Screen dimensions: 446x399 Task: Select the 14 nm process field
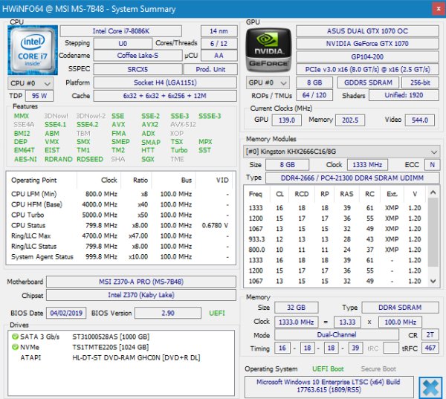coord(219,31)
